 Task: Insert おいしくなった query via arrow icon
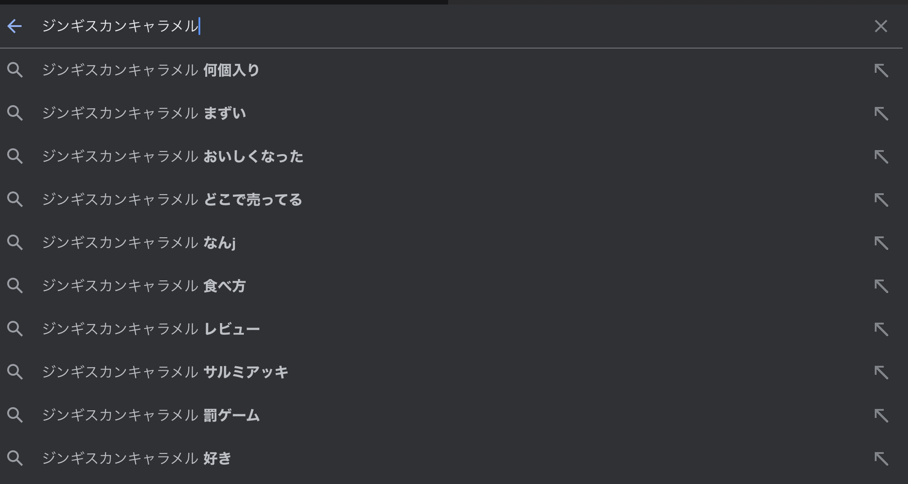[881, 156]
